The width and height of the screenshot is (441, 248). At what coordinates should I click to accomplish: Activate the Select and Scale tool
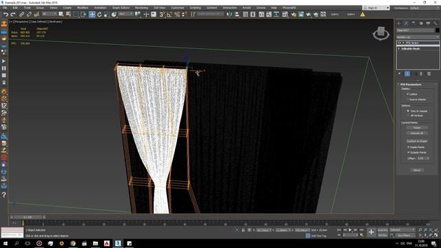[x=107, y=14]
